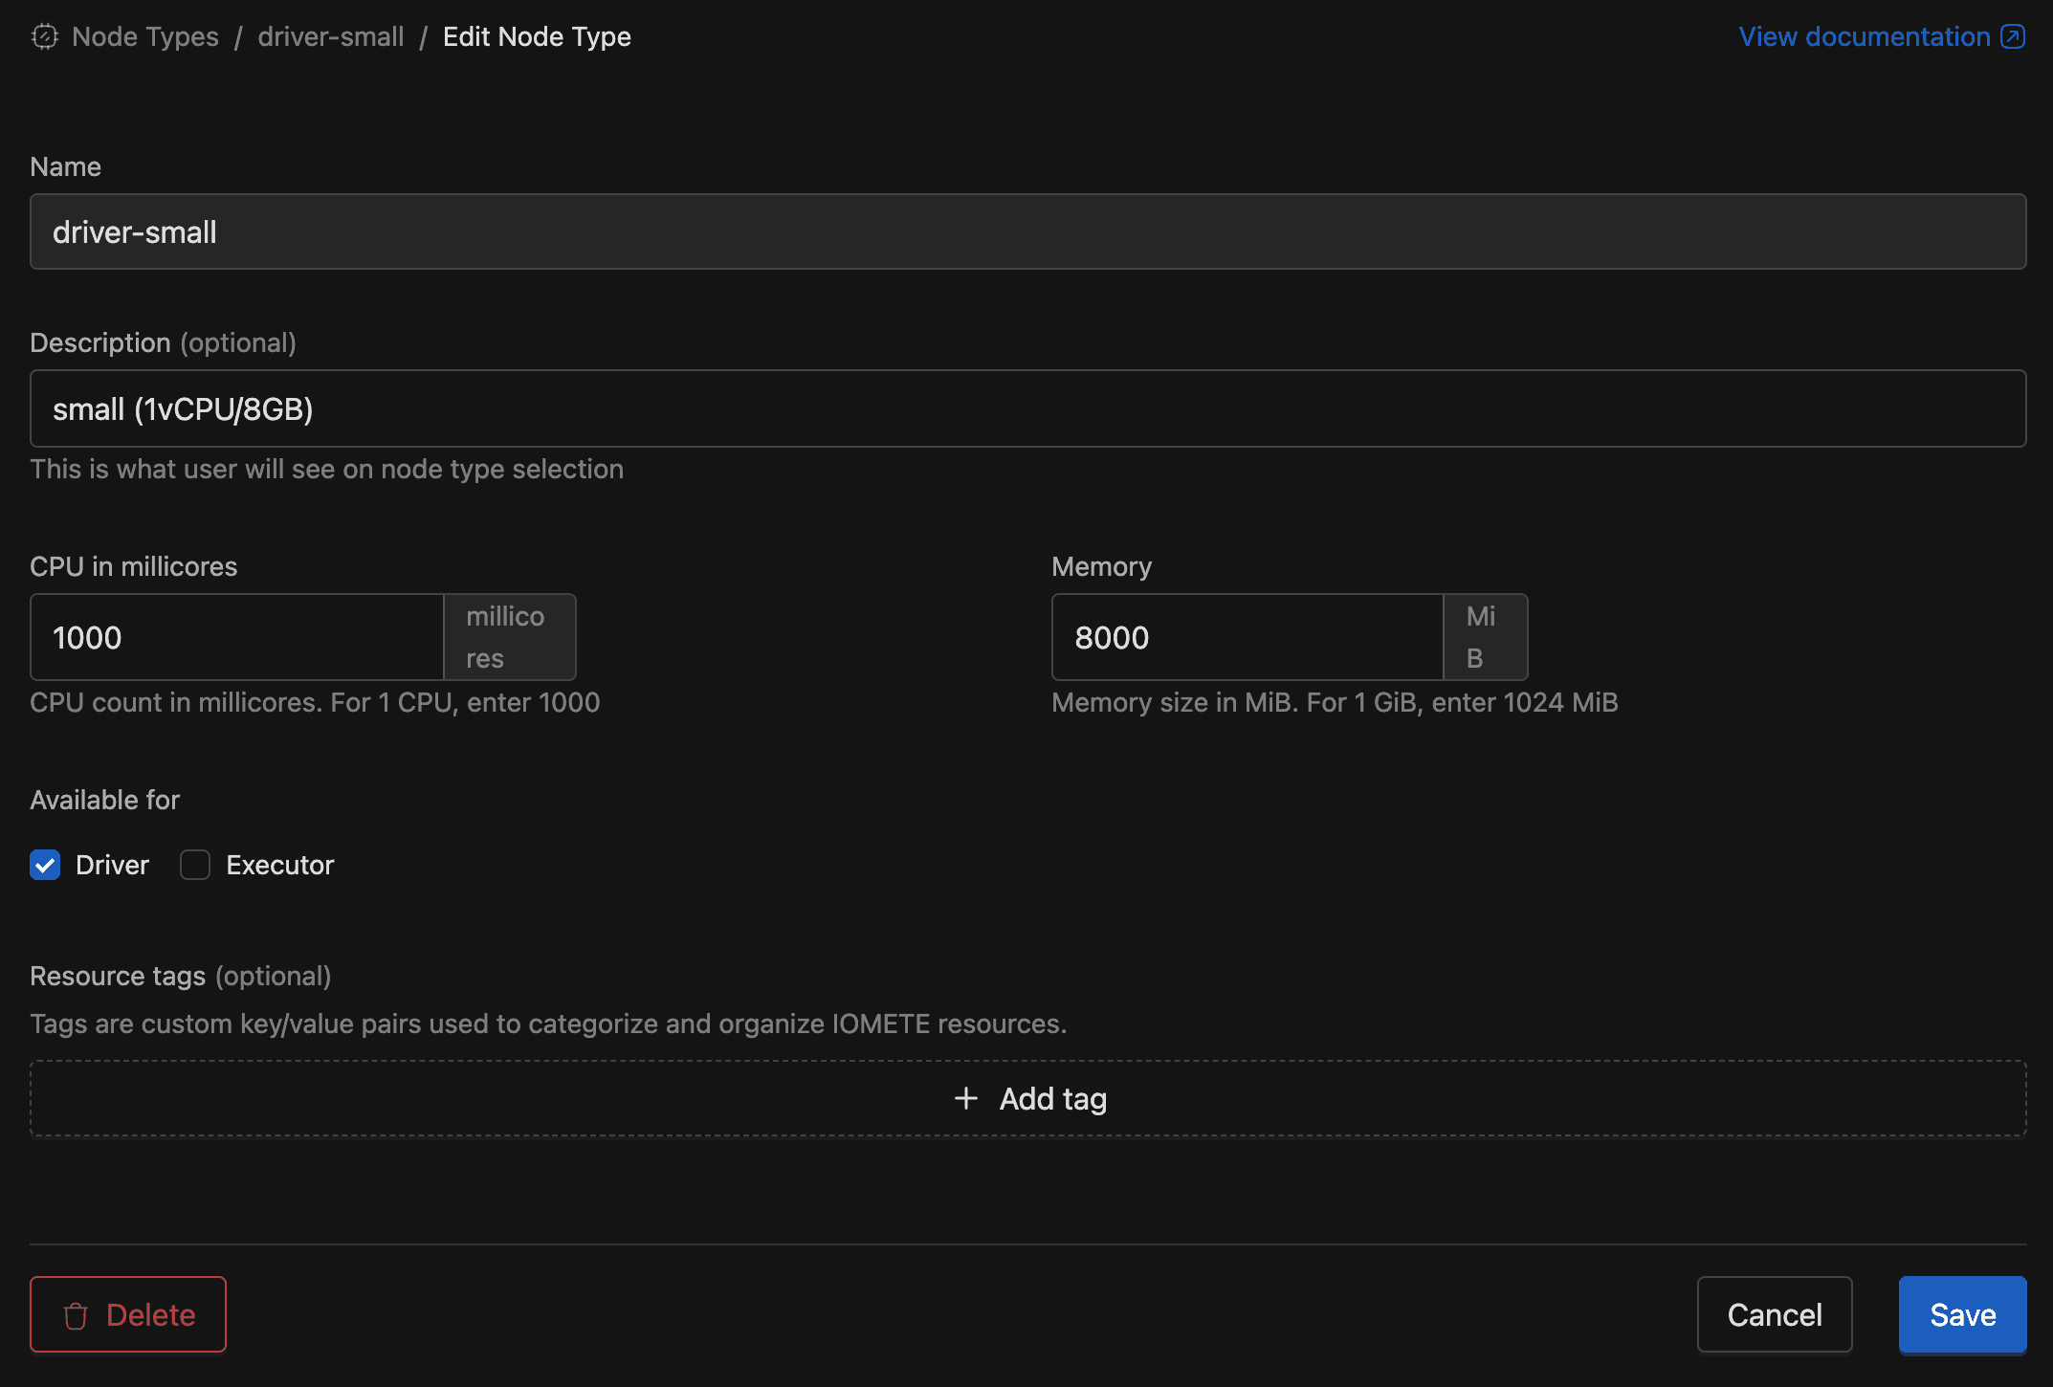Click the Description field showing small (1vCPU/8GB)
The width and height of the screenshot is (2053, 1387).
coord(1026,408)
